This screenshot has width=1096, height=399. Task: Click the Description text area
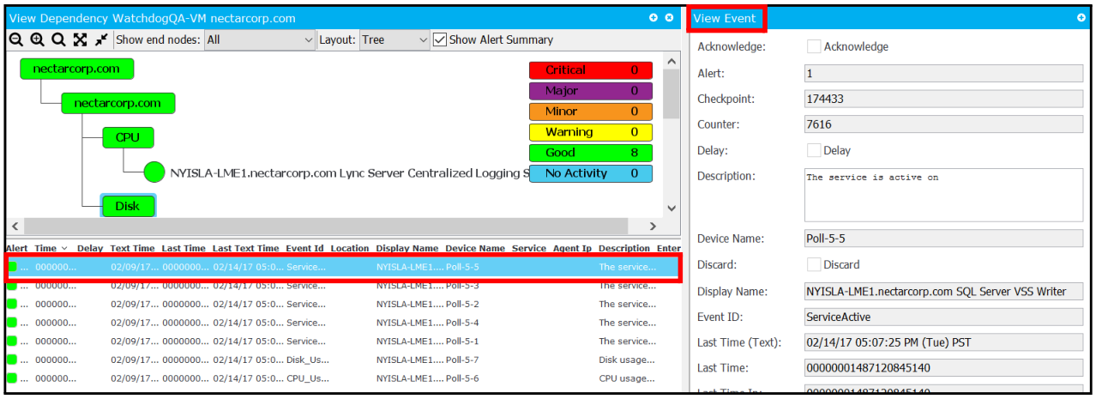pos(943,195)
